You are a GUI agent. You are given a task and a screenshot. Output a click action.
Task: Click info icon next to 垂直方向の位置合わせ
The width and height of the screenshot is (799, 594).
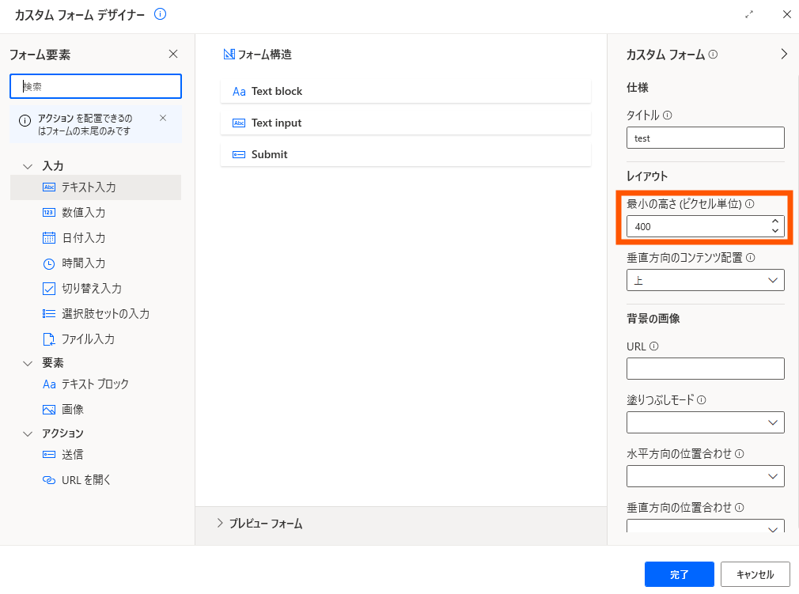click(740, 508)
